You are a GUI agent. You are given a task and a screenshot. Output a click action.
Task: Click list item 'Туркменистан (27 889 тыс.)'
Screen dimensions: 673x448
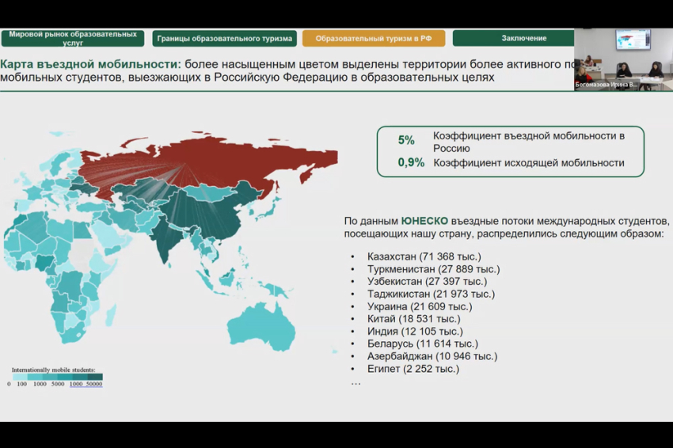pos(434,269)
